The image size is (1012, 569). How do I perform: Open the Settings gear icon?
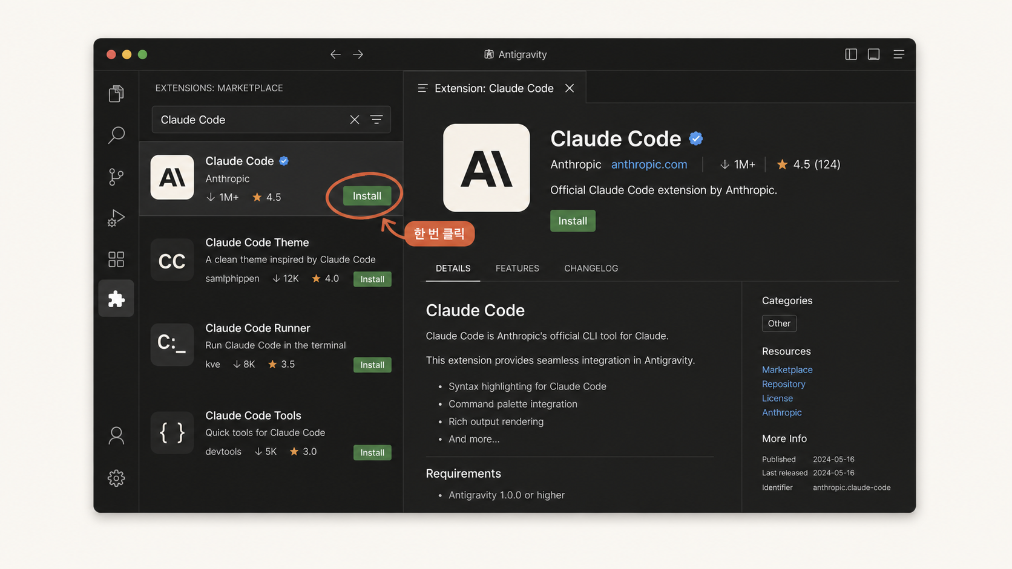click(116, 478)
